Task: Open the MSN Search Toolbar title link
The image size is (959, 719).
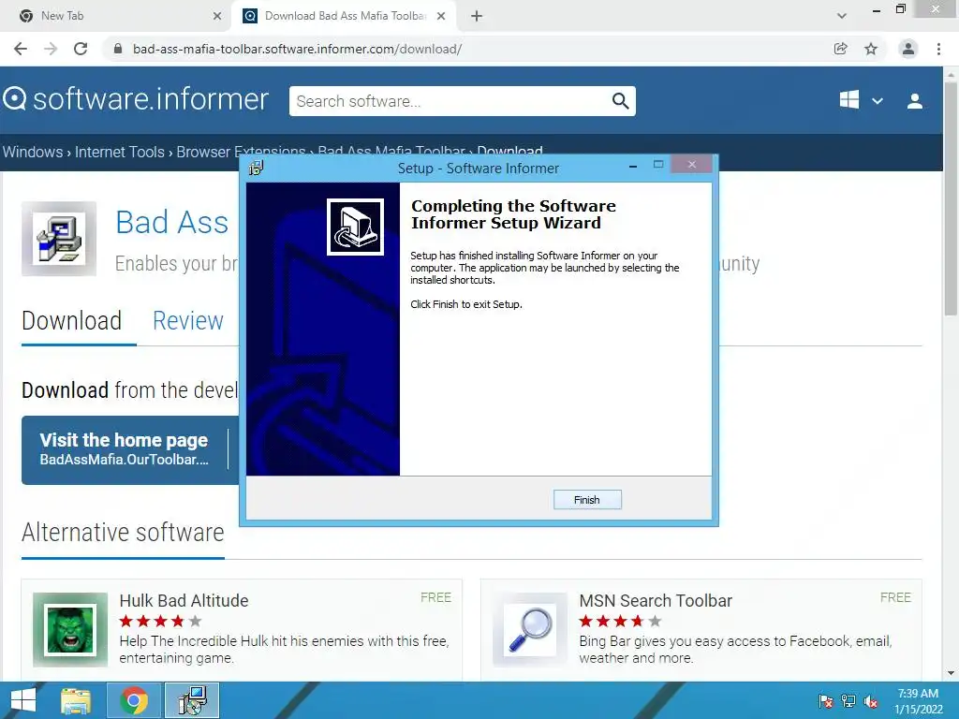Action: 656,600
